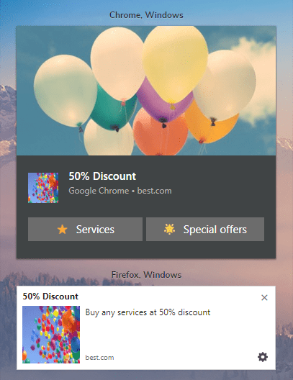This screenshot has height=380, width=293.
Task: Open Firefox notification settings gear icon
Action: pyautogui.click(x=263, y=357)
